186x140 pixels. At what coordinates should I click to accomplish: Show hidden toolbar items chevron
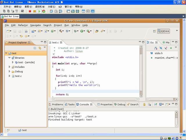click(177, 31)
